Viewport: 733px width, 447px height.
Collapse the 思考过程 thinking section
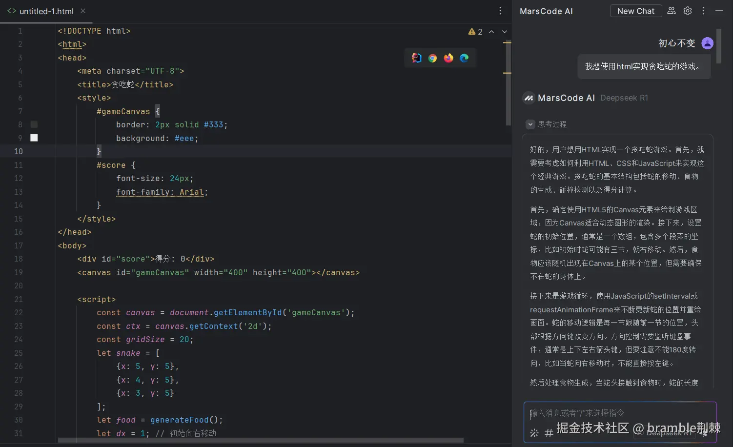point(530,124)
